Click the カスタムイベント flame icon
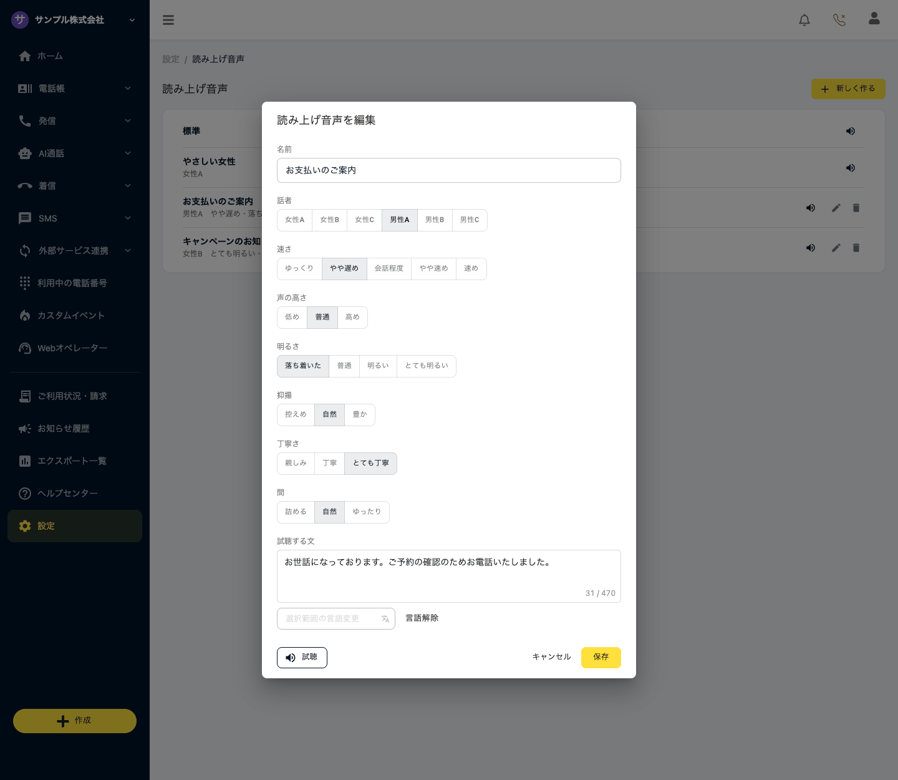This screenshot has width=898, height=780. pyautogui.click(x=25, y=316)
